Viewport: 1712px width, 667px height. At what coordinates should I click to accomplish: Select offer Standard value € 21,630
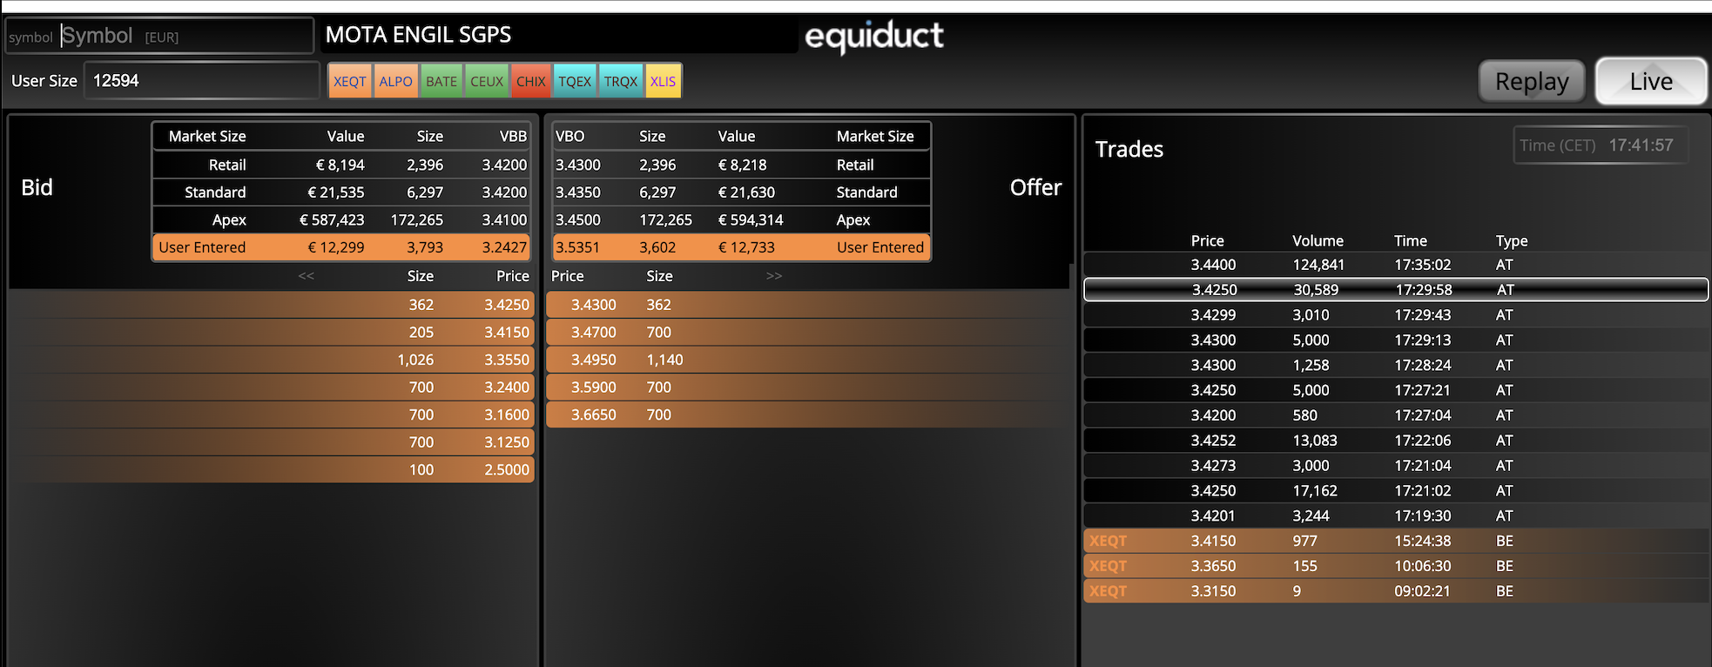tap(746, 192)
